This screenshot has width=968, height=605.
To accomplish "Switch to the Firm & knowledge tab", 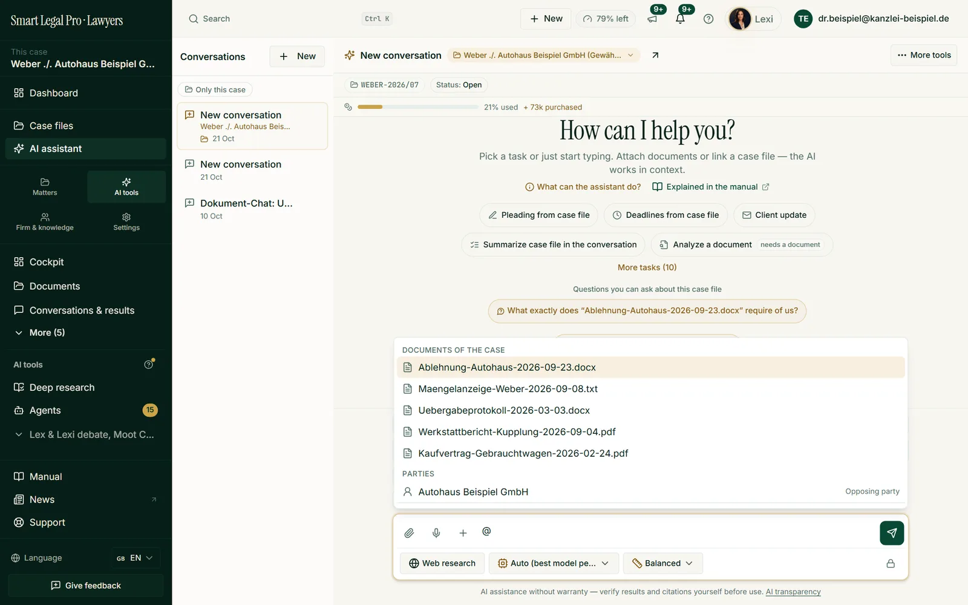I will pos(45,222).
